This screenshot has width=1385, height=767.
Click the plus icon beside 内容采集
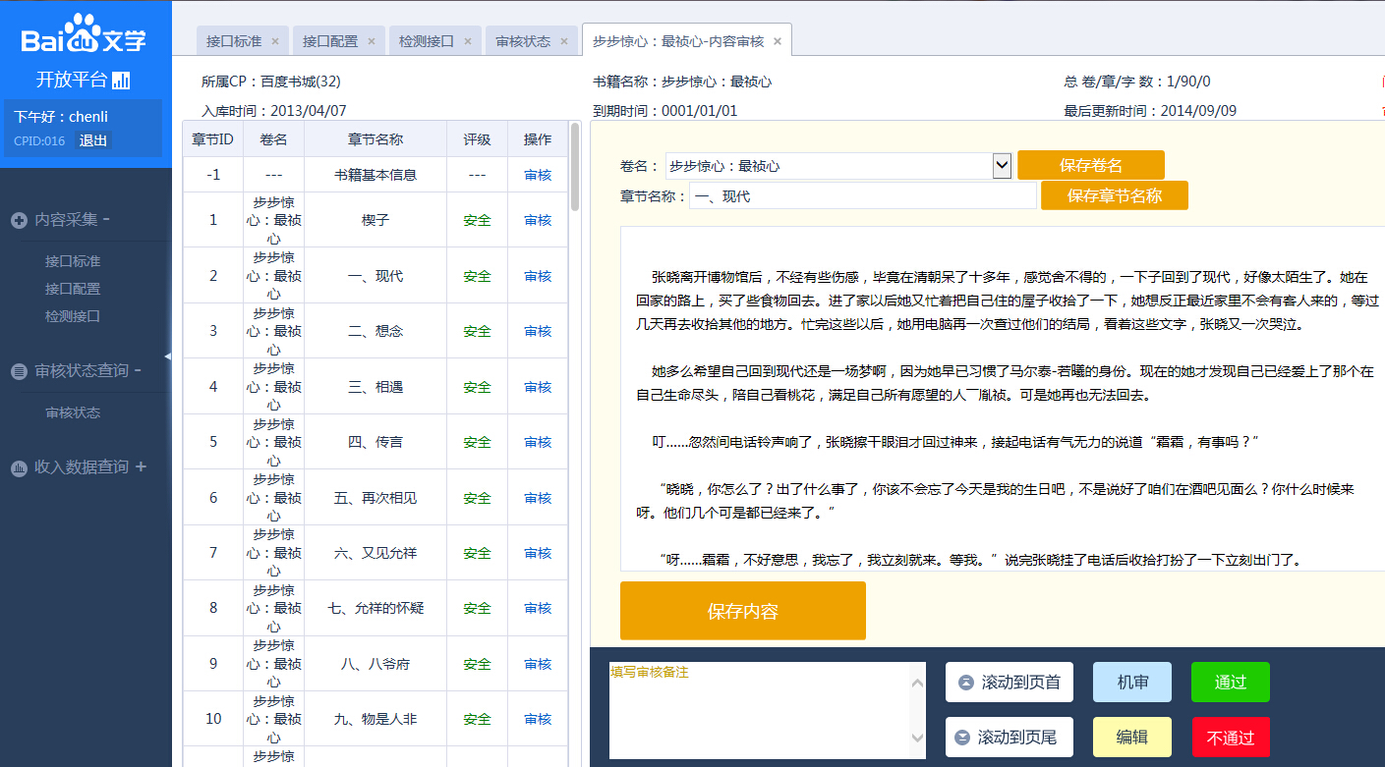tap(19, 221)
